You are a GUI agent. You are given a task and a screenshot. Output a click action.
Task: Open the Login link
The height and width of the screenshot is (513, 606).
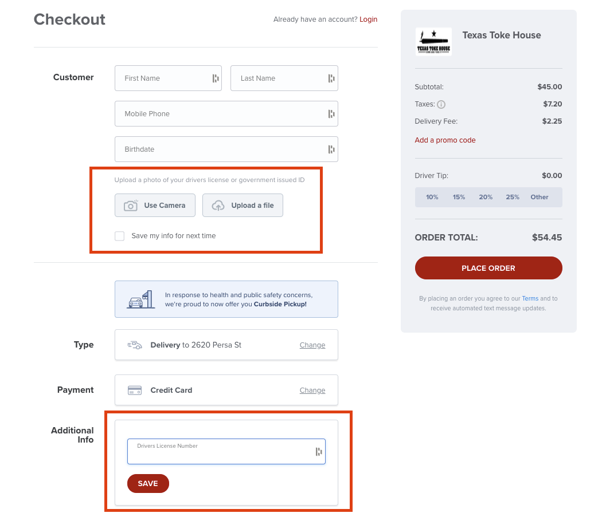point(368,19)
